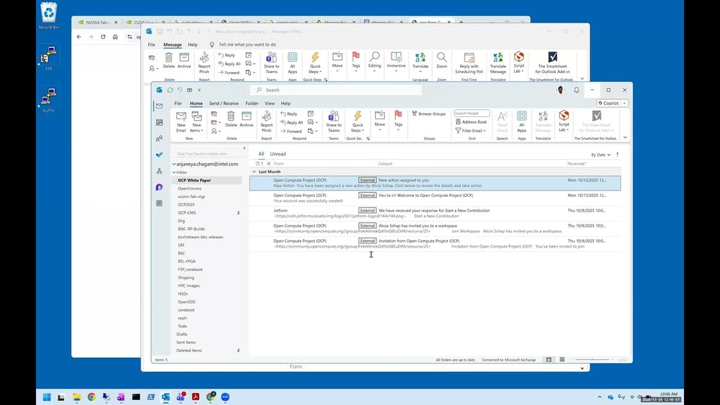This screenshot has width=720, height=405.
Task: Open Quick Steps dropdown in main Outlook ribbon
Action: point(358,122)
